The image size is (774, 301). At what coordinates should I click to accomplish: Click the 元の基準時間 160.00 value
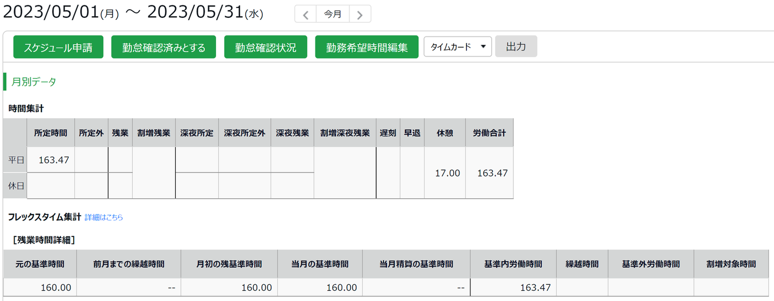[x=40, y=288]
